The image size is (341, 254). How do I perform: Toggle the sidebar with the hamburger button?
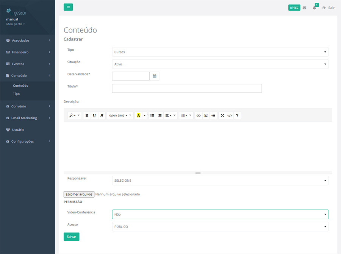(x=68, y=7)
